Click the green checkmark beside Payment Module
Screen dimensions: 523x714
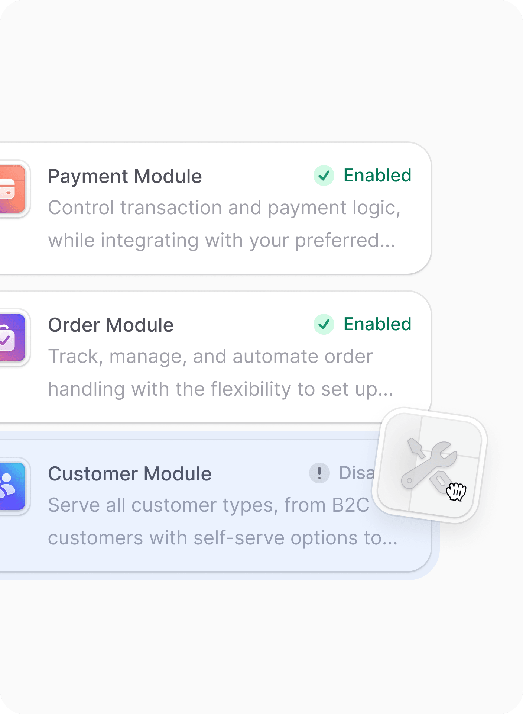[x=324, y=176]
